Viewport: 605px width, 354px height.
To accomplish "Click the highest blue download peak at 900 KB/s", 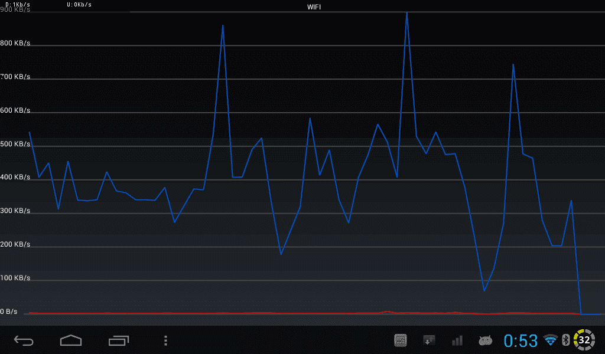I will point(406,14).
